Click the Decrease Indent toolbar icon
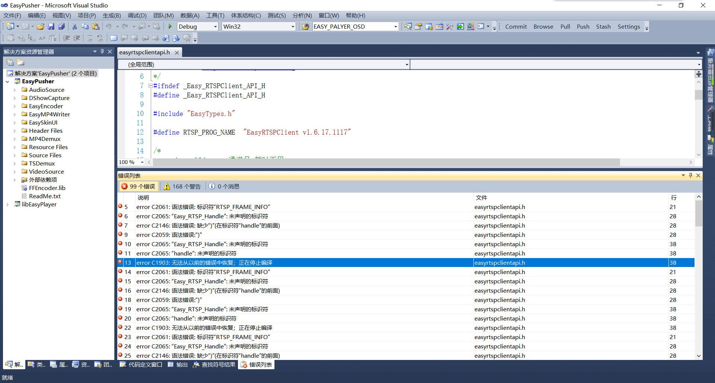 pos(66,38)
